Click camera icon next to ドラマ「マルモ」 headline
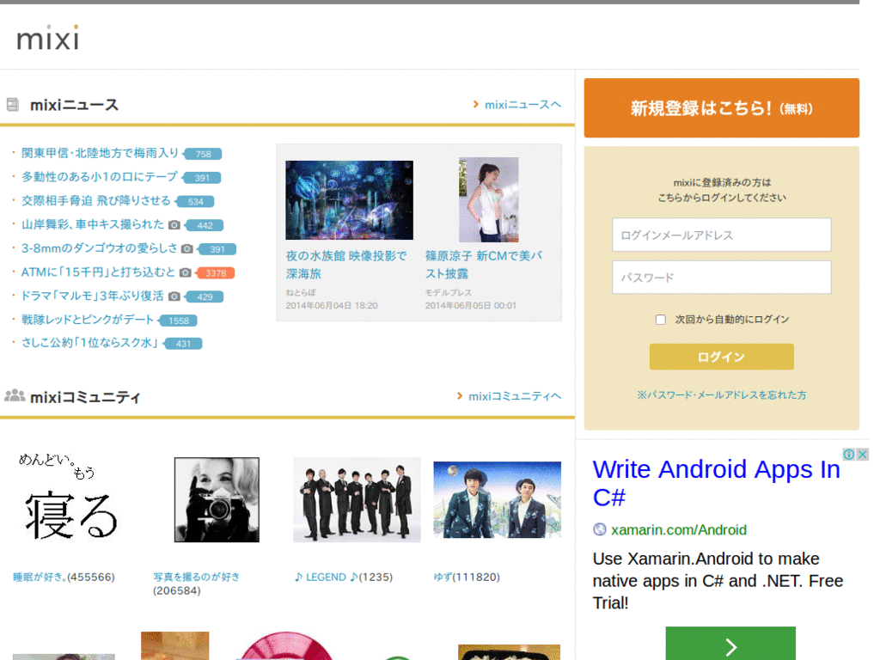Viewport: 880px width, 660px height. (x=174, y=296)
